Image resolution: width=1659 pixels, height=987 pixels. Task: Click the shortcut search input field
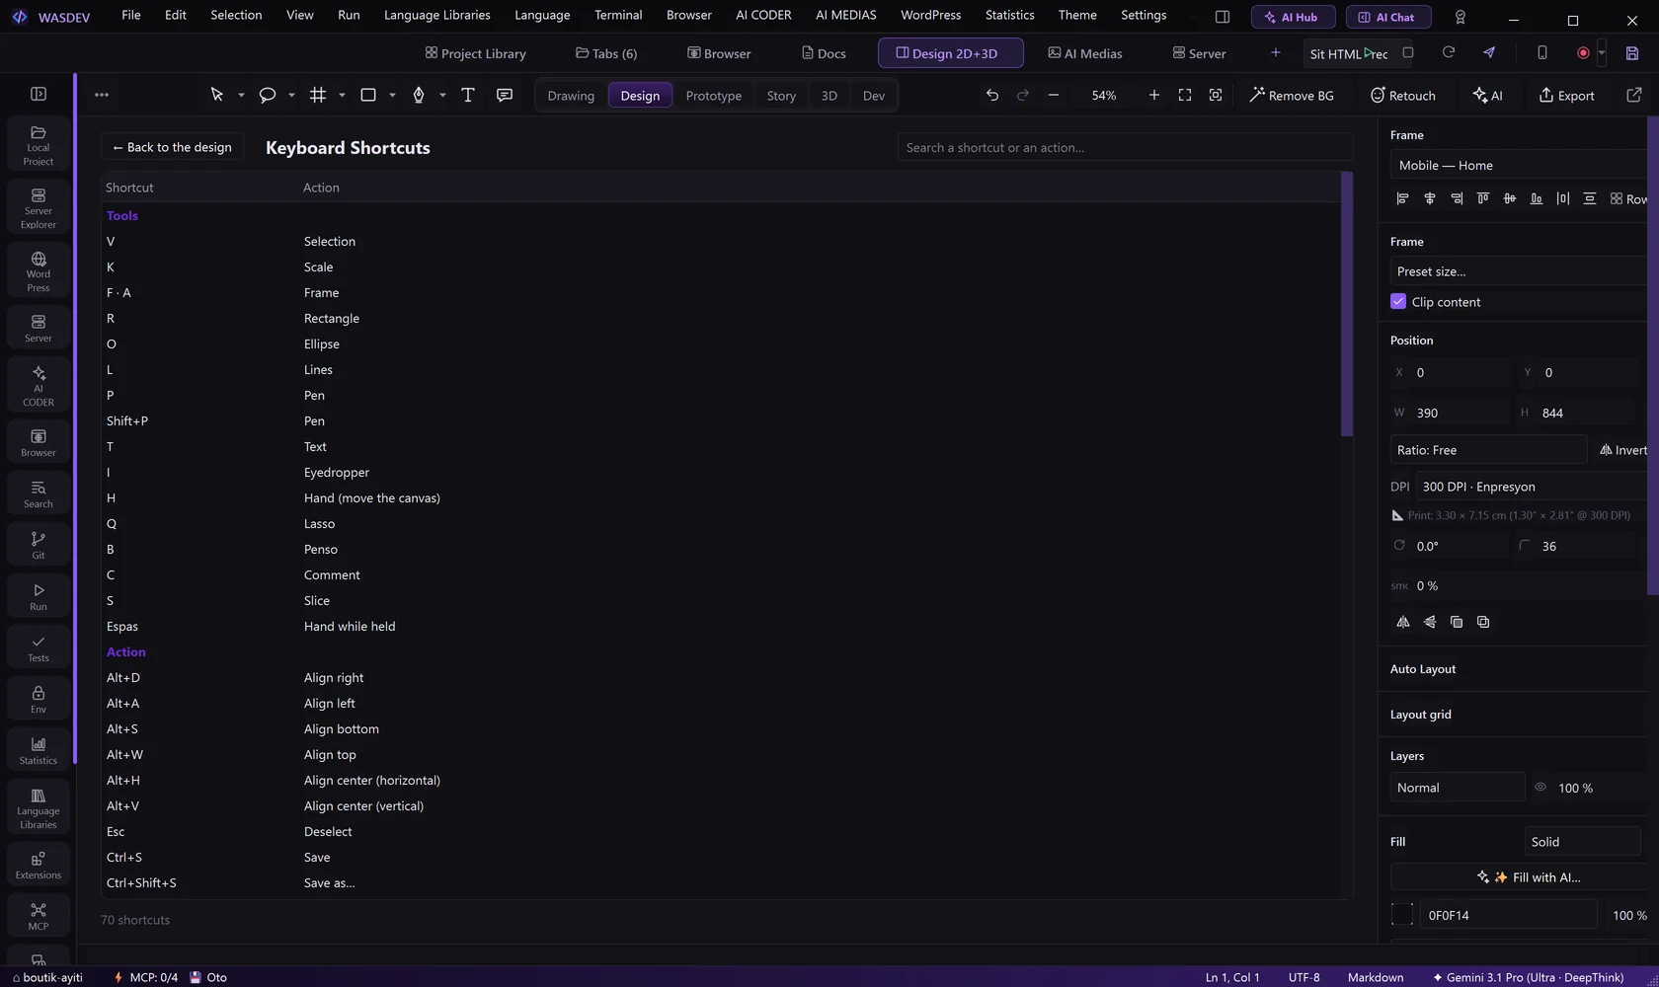(1125, 147)
